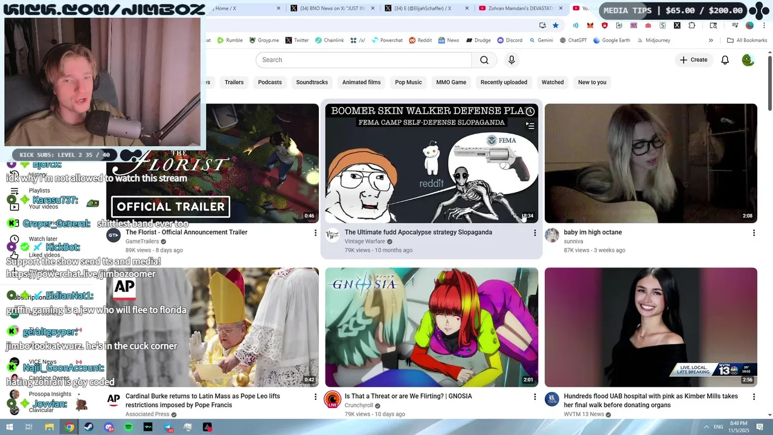The image size is (773, 435).
Task: Open the Vintage Warfare channel link
Action: click(365, 241)
